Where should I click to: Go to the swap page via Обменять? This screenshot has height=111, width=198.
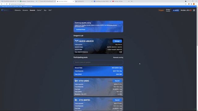click(18, 10)
